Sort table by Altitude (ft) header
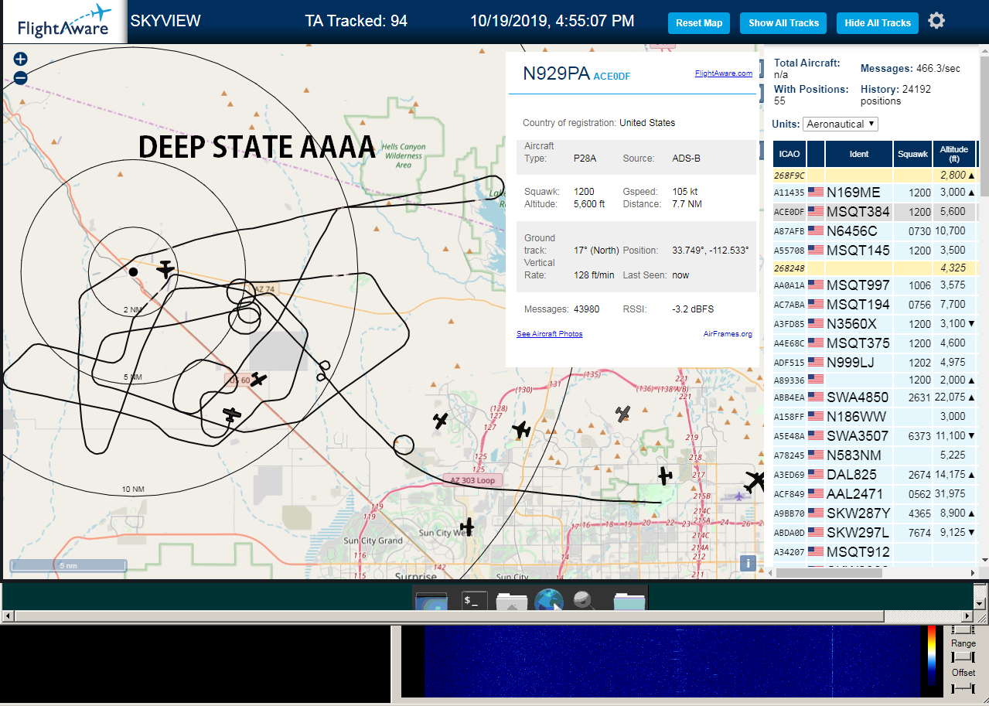This screenshot has height=706, width=989. (954, 154)
